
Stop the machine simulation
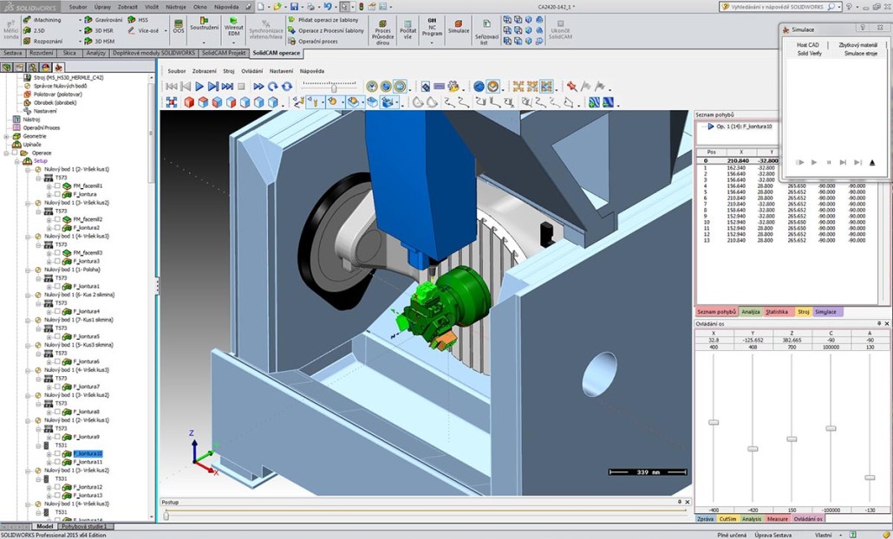[242, 87]
